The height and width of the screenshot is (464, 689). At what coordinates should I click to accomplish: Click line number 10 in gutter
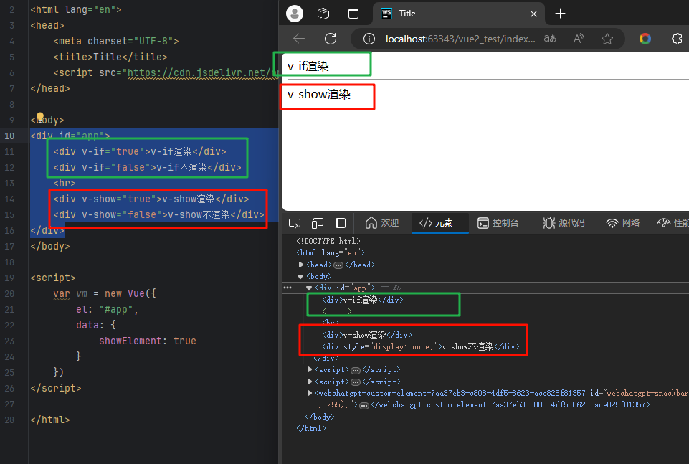click(9, 136)
